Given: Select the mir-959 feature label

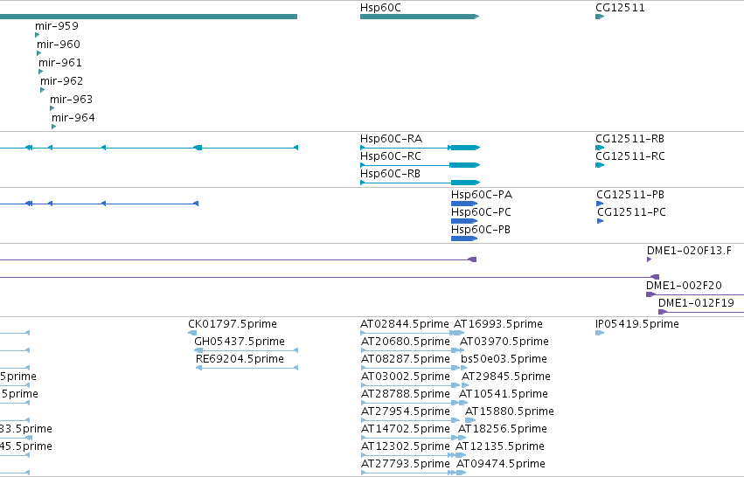Looking at the screenshot, I should click(x=57, y=26).
